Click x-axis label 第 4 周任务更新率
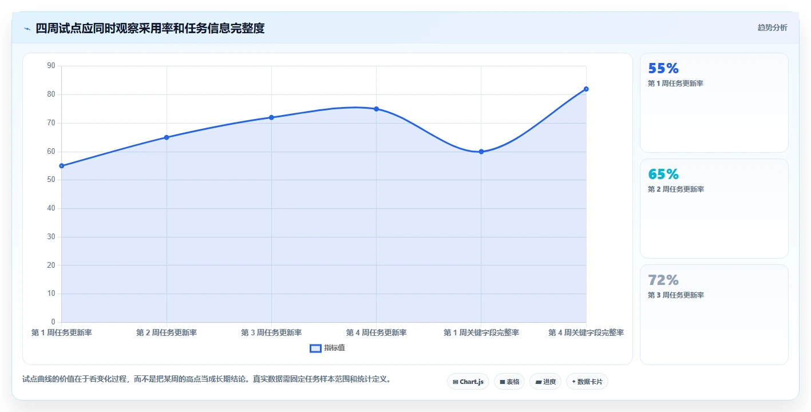811x412 pixels. pos(377,332)
